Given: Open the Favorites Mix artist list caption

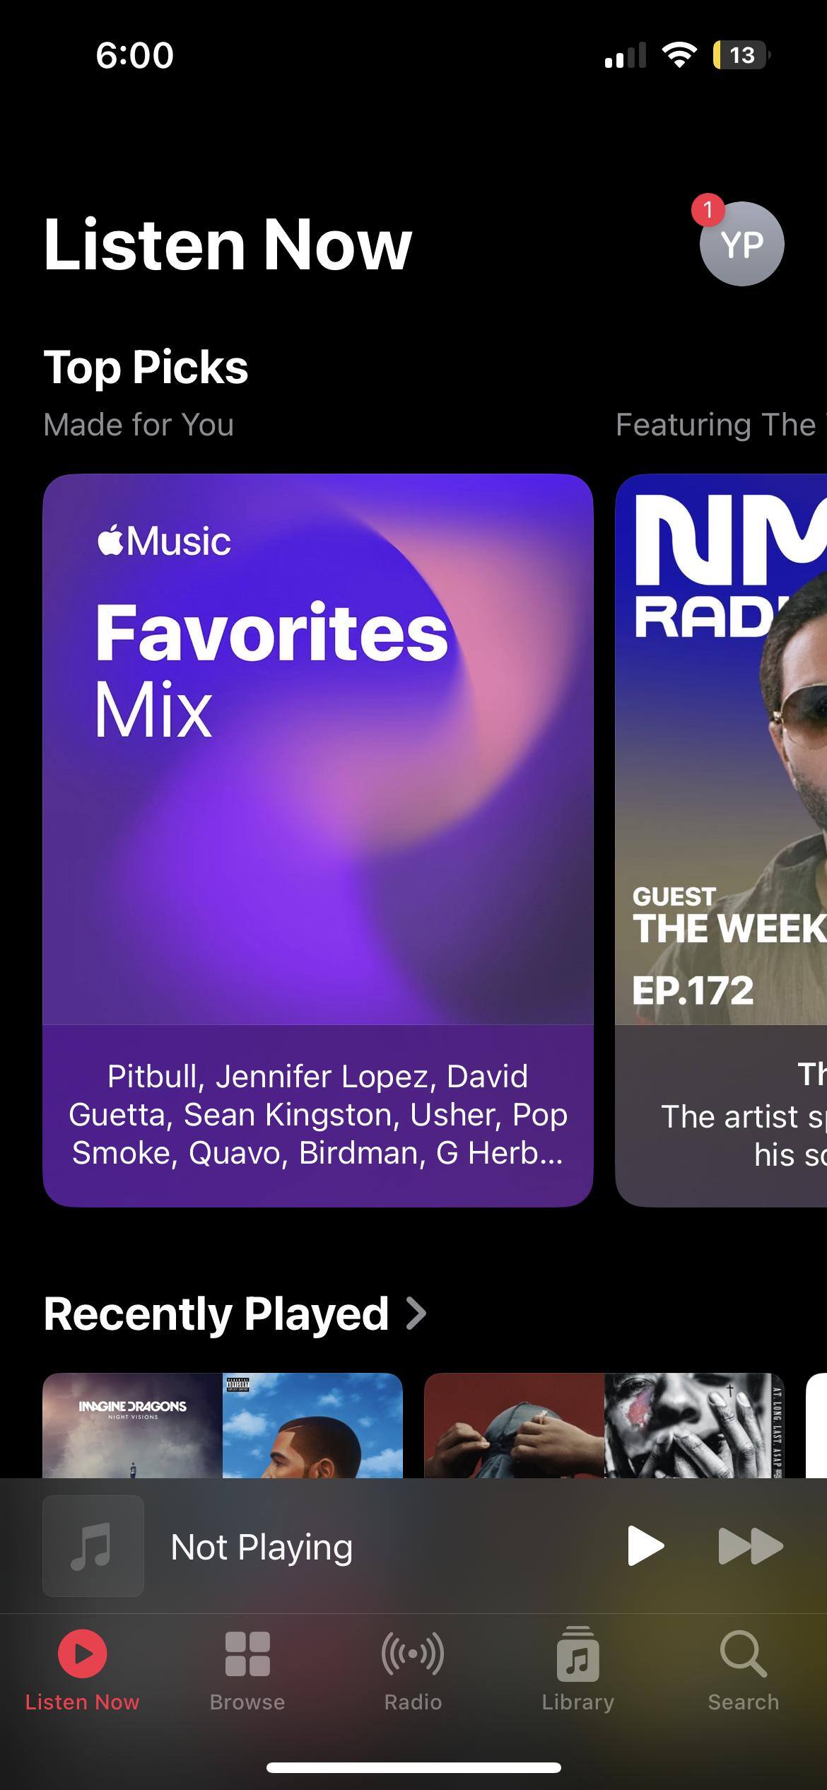Looking at the screenshot, I should (x=318, y=1114).
